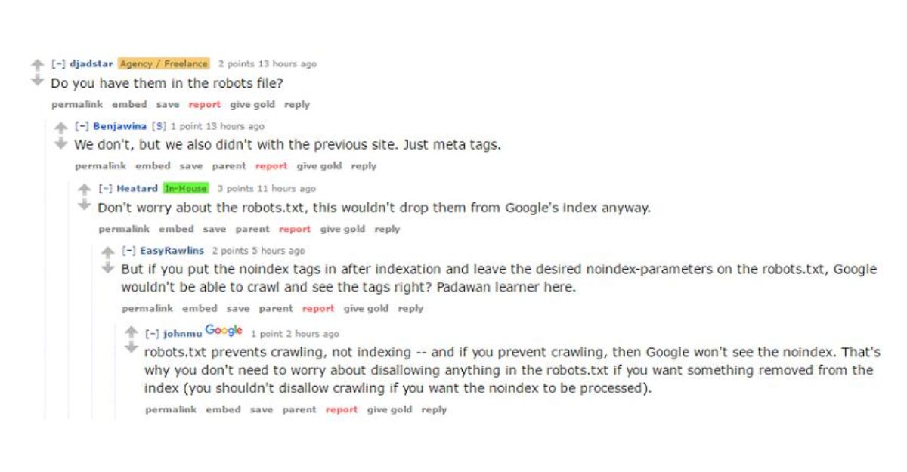Collapse Benjawina's comment with [–] toggle
The width and height of the screenshot is (907, 472).
coord(81,126)
